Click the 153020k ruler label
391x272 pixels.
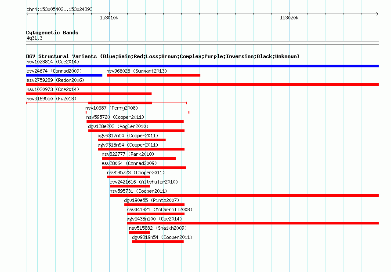pos(289,18)
